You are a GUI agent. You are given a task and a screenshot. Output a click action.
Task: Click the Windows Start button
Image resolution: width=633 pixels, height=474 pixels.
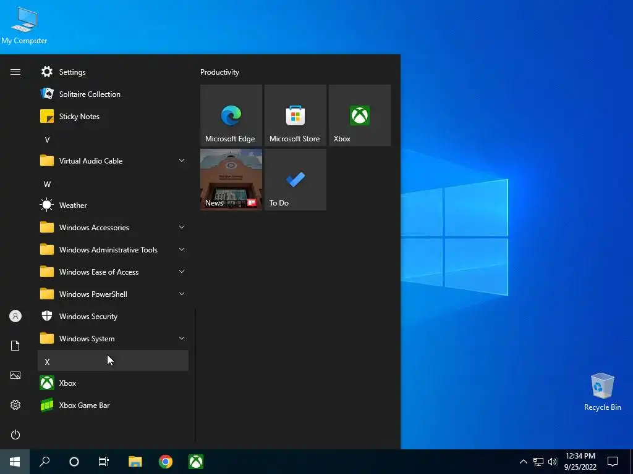point(15,462)
